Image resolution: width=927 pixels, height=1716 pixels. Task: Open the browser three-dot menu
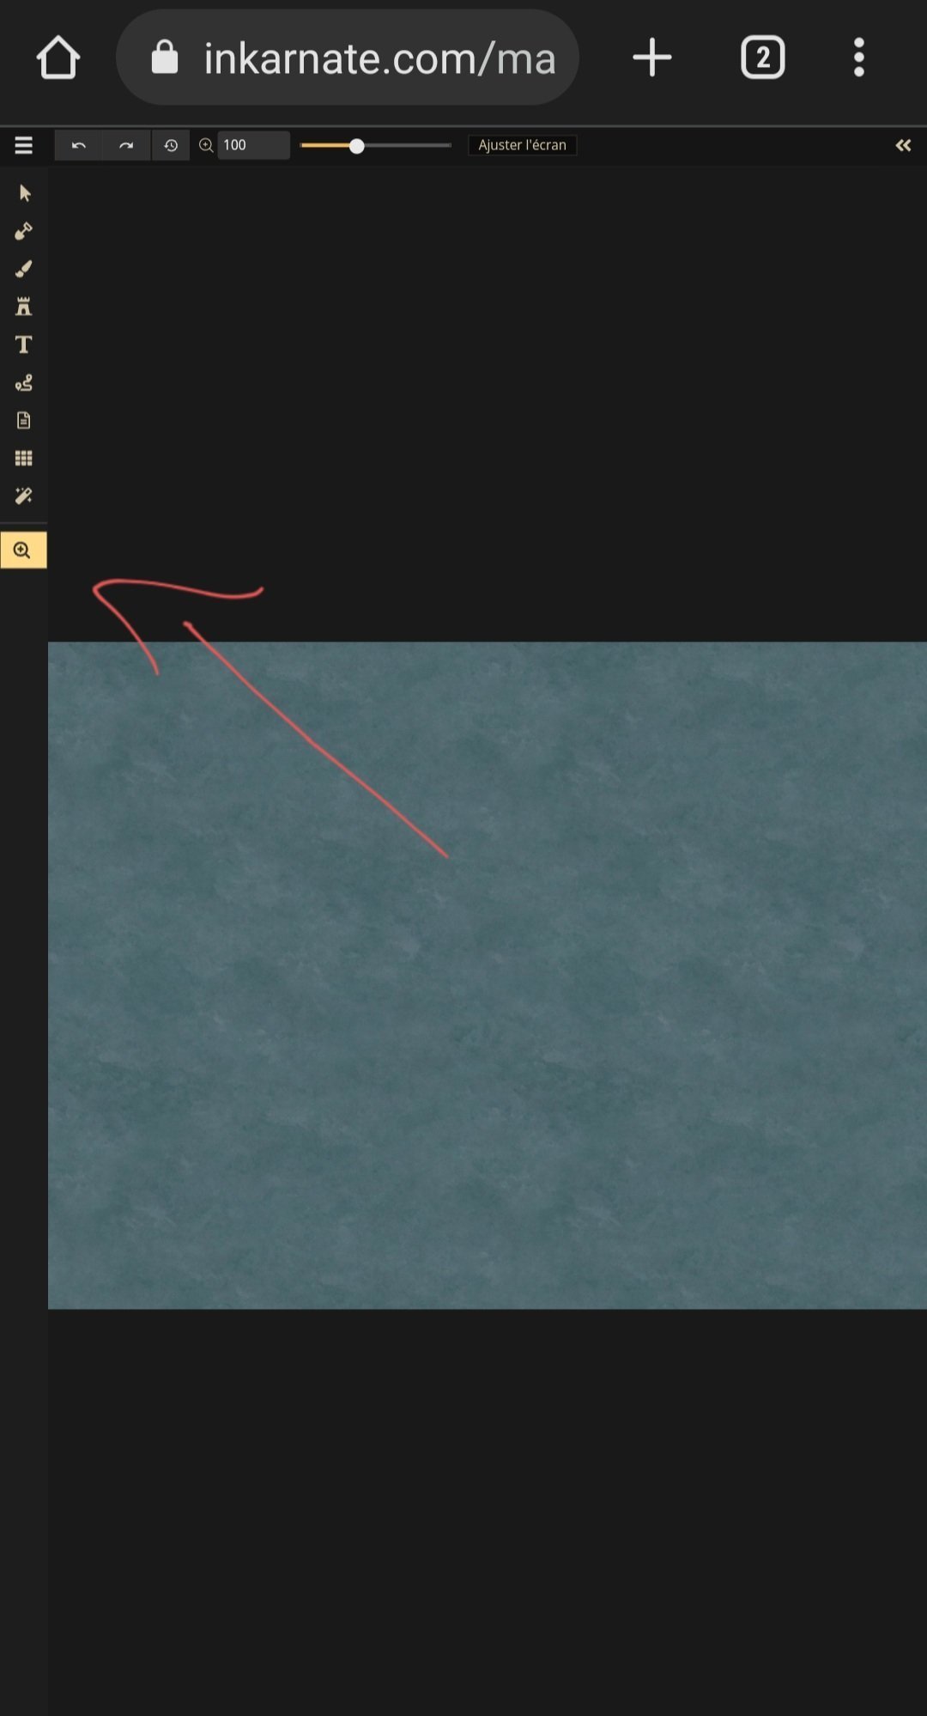(x=858, y=58)
